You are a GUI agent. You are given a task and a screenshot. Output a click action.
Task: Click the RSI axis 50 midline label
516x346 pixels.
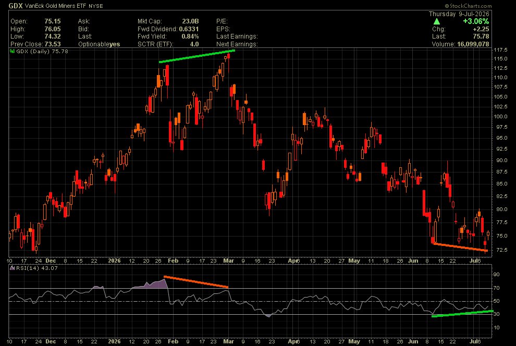point(496,301)
